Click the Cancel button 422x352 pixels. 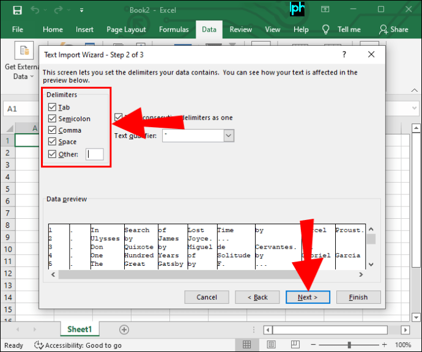pyautogui.click(x=207, y=297)
